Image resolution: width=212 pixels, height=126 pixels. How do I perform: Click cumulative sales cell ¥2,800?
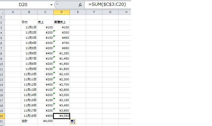(61, 90)
